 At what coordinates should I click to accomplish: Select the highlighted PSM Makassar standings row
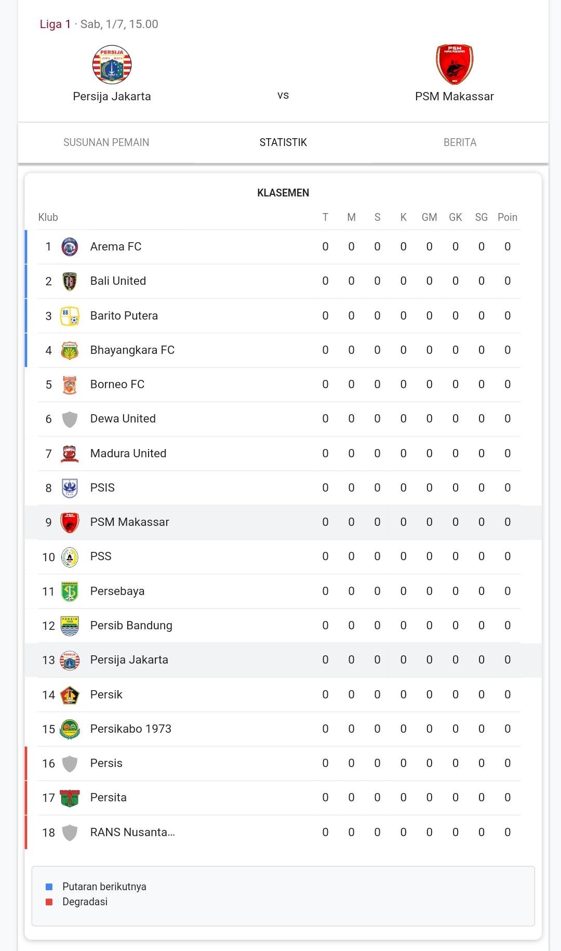click(283, 522)
